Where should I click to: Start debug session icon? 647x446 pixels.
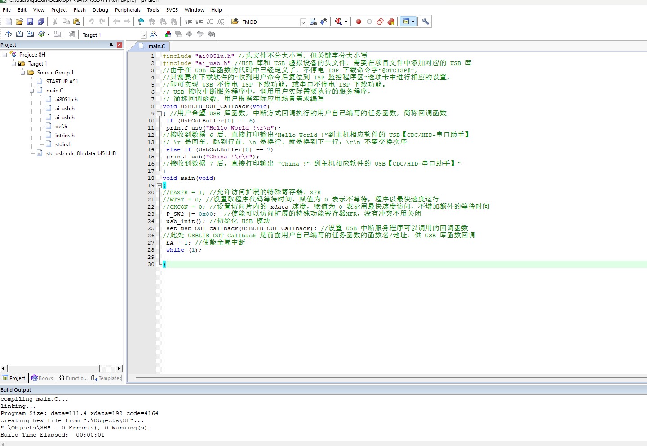[x=339, y=22]
